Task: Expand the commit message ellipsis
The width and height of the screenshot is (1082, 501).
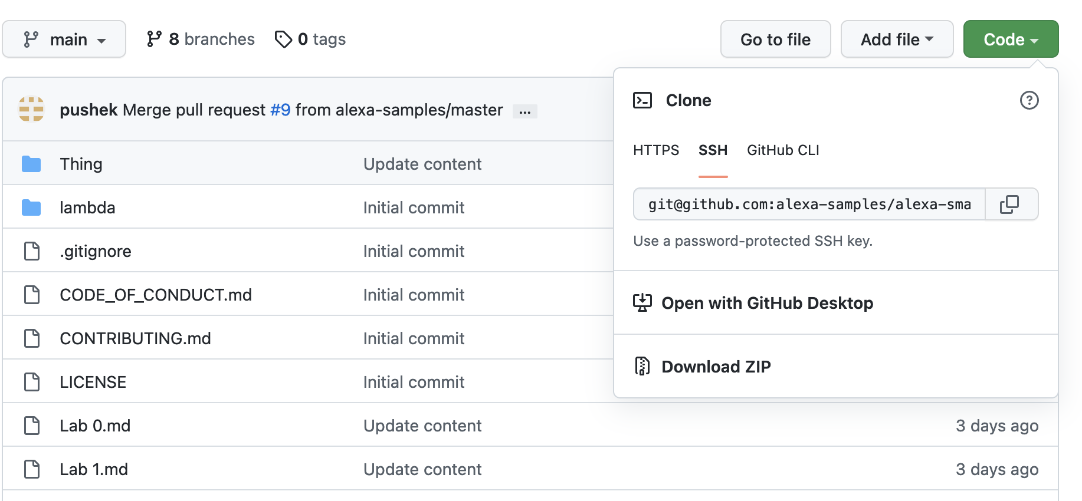Action: coord(524,111)
